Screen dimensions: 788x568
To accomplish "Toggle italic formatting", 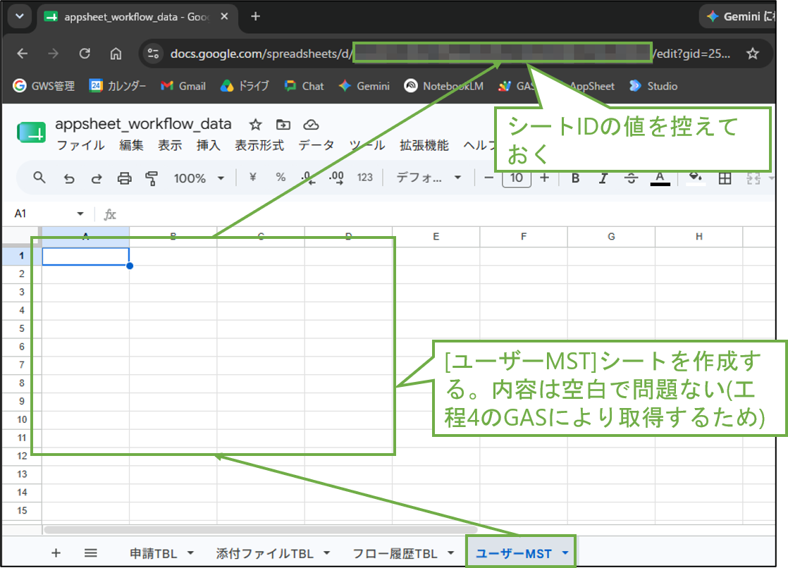I will (x=603, y=178).
